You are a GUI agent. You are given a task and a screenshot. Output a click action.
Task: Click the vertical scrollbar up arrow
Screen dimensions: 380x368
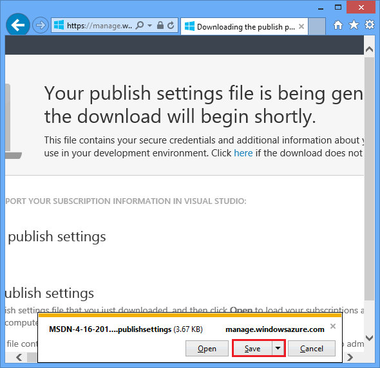tap(369, 50)
